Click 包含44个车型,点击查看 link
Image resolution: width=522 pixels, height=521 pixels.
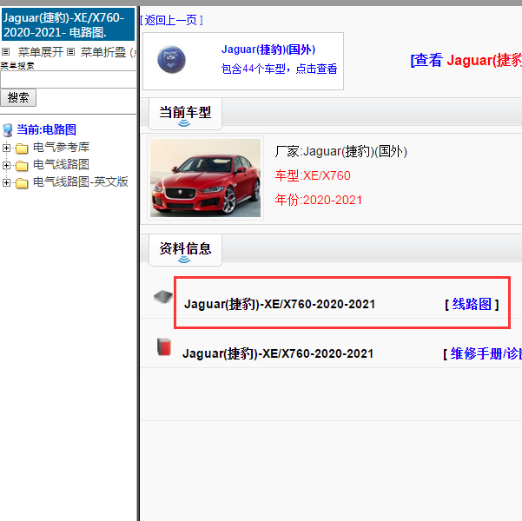279,69
